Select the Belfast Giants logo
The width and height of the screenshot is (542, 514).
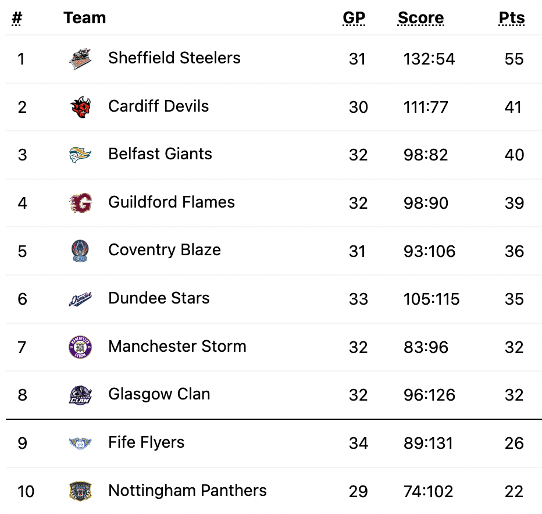point(80,155)
